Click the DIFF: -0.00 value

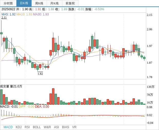[x=26, y=107]
